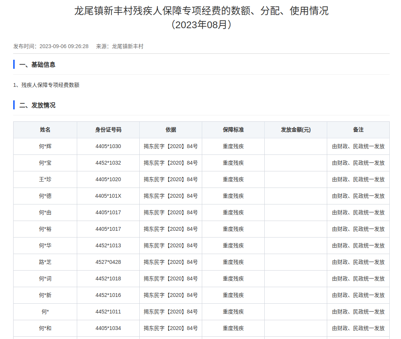Click the 身份证号码 column header

tap(108, 130)
